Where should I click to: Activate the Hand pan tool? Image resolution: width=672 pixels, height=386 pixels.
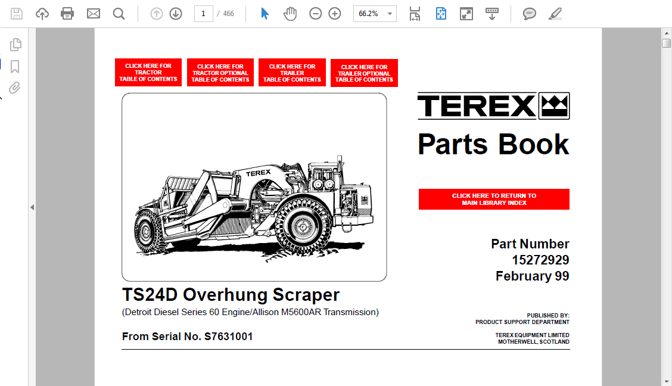pos(290,14)
